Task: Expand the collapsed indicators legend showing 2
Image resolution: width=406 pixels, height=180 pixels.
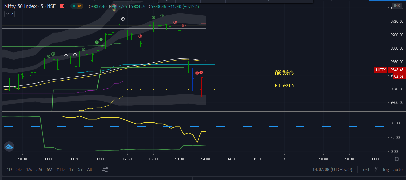Action: [9, 14]
